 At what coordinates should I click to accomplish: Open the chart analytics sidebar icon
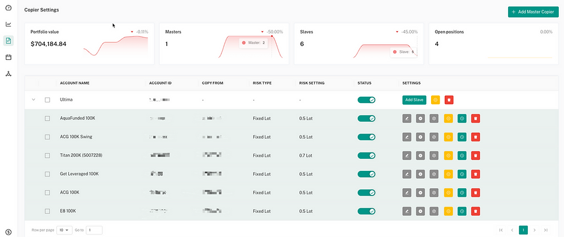[8, 24]
